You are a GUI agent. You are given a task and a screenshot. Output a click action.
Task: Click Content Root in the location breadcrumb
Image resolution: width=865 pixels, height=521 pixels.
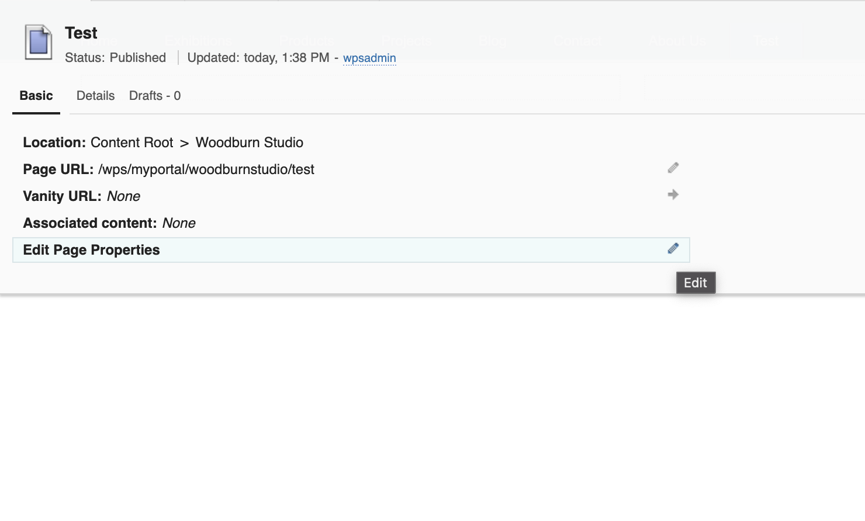coord(132,143)
